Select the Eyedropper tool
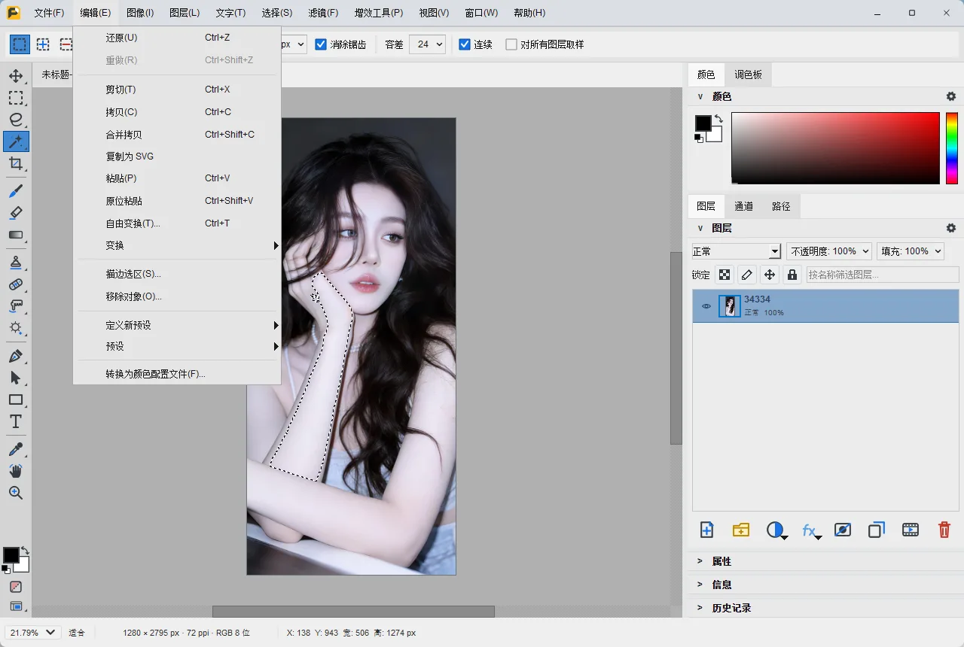The width and height of the screenshot is (964, 647). coord(16,449)
